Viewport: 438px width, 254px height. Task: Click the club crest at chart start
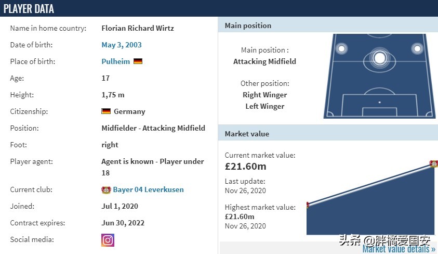[x=308, y=205]
